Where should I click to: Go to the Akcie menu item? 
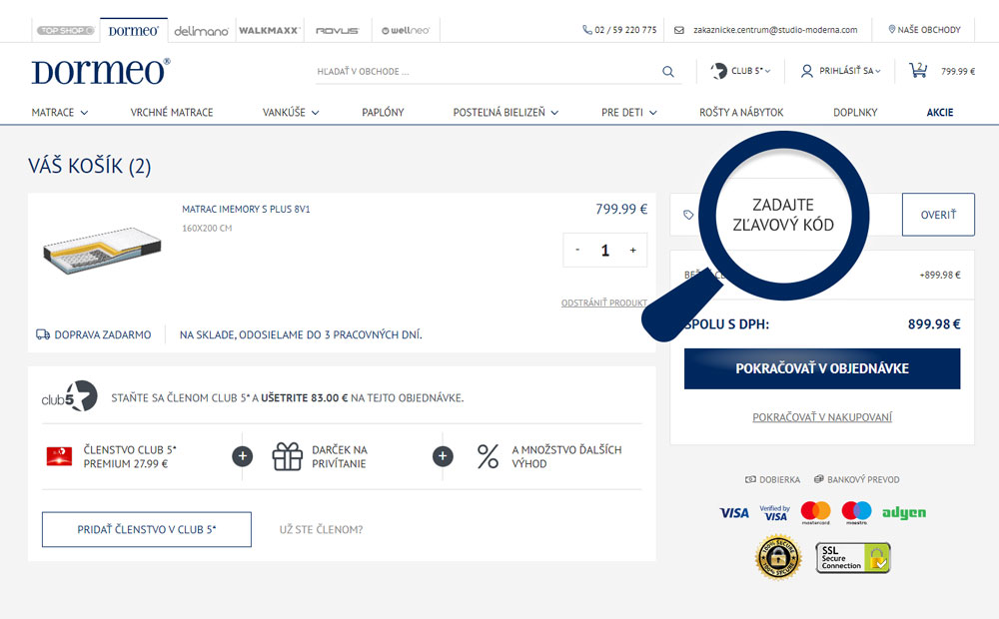[939, 113]
